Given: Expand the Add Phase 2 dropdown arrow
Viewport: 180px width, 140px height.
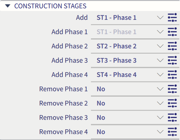Looking at the screenshot, I should [160, 46].
